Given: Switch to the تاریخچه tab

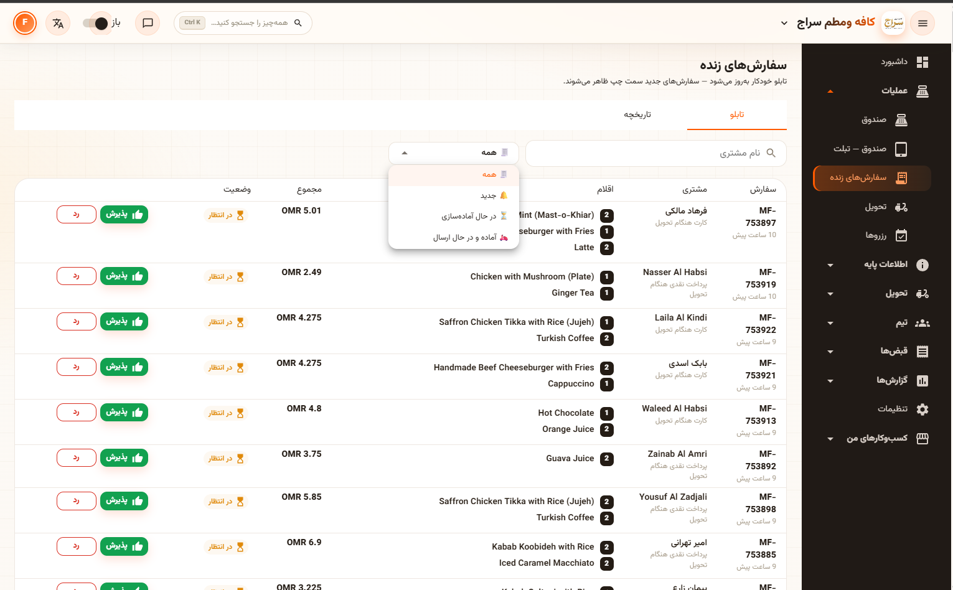Looking at the screenshot, I should tap(637, 115).
